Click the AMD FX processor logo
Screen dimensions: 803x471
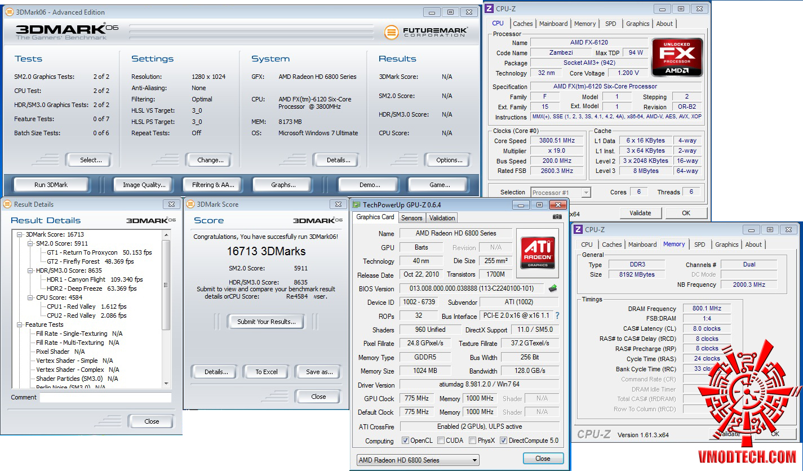pyautogui.click(x=677, y=57)
